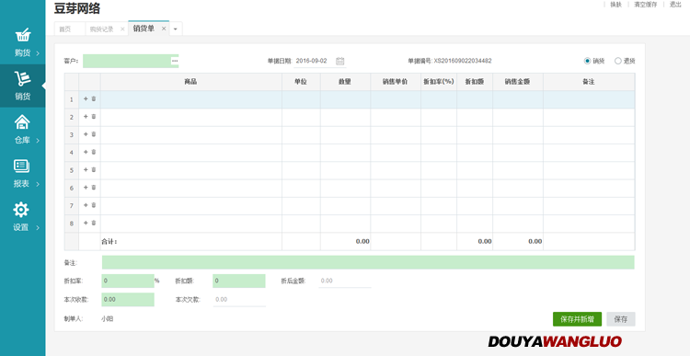Screen dimensions: 690x356
Task: Add a row after row 5
Action: tap(86, 169)
